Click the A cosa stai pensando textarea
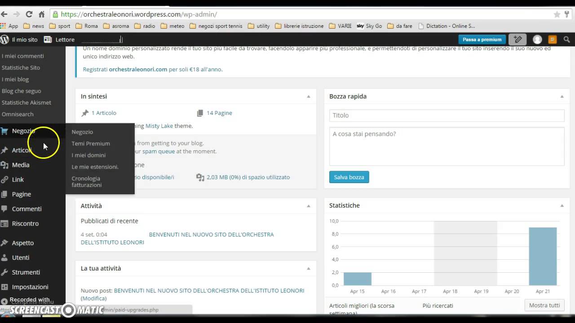 coord(447,146)
